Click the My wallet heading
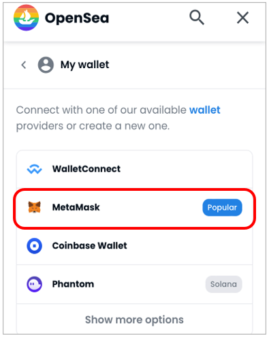 click(x=84, y=65)
